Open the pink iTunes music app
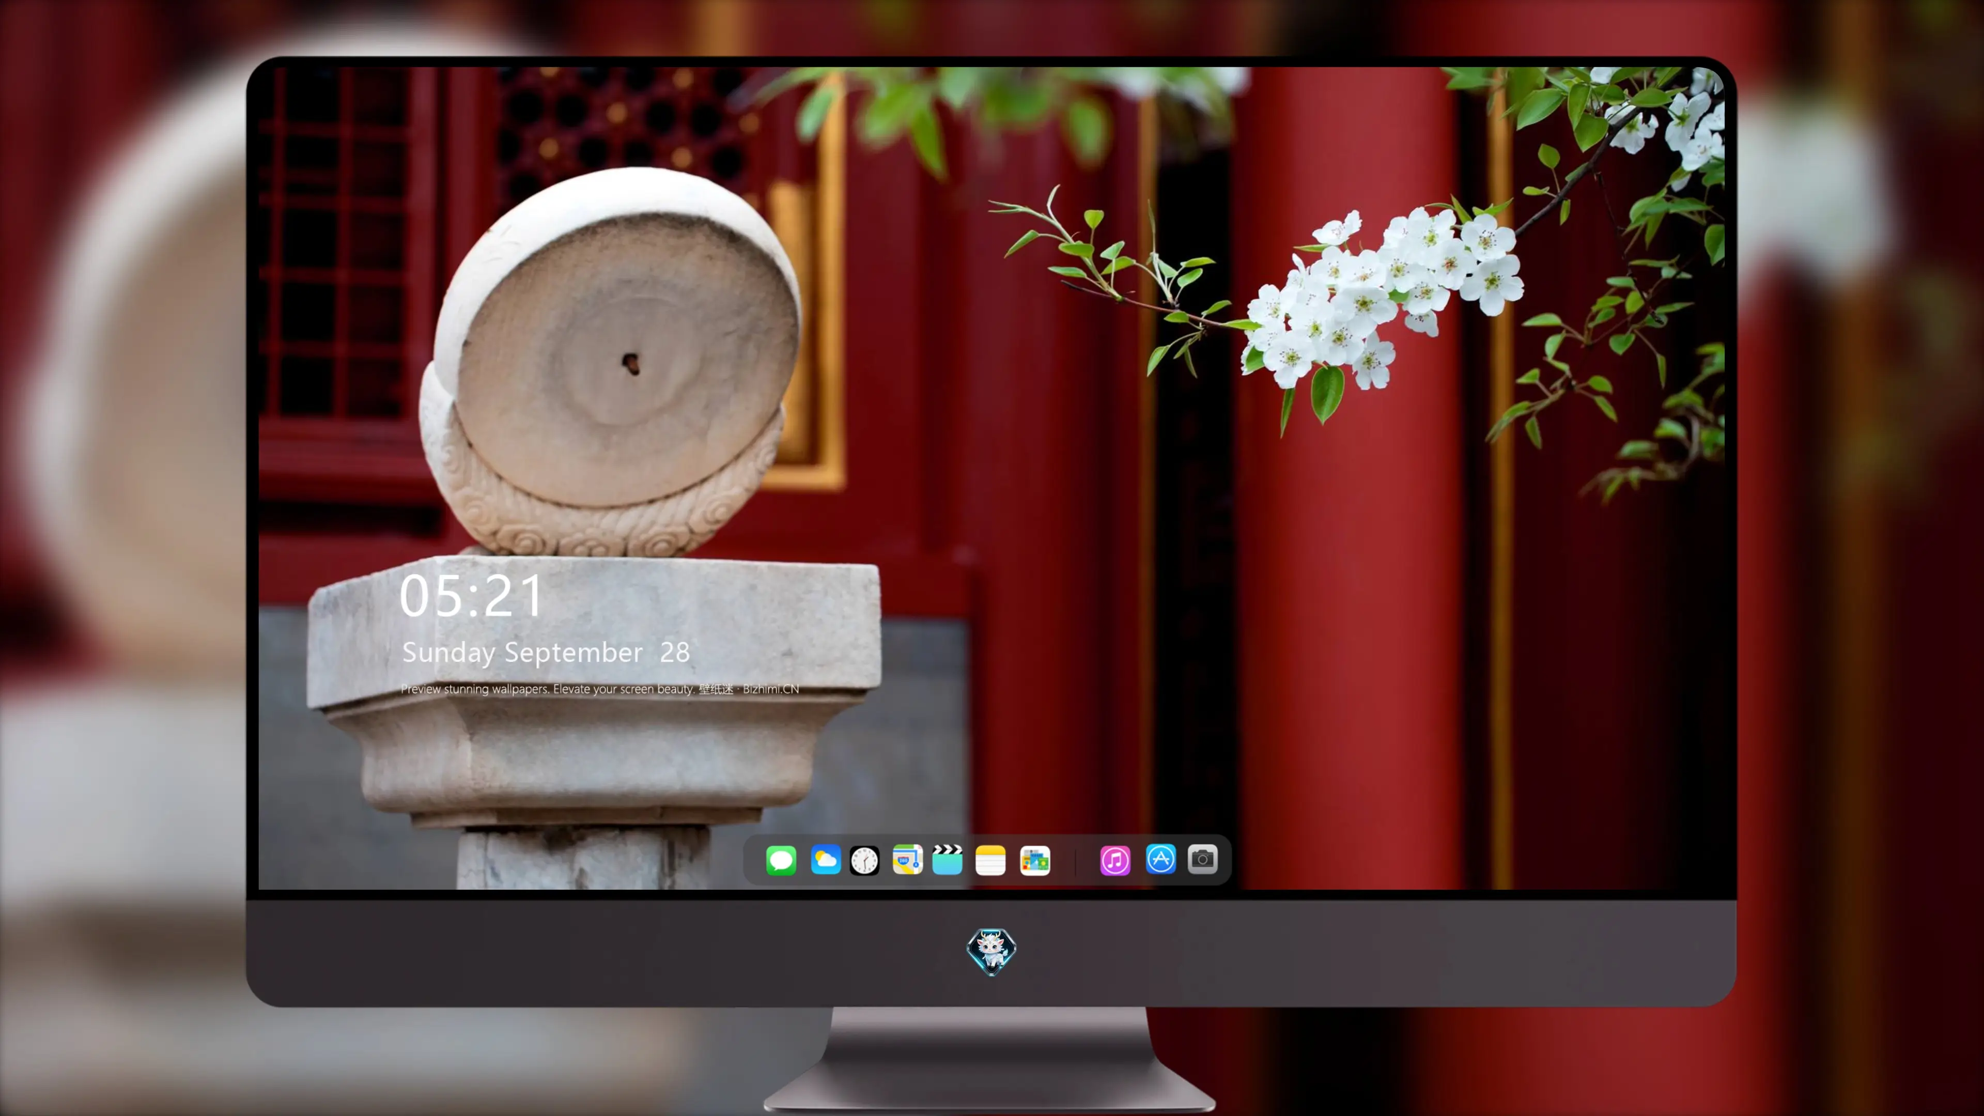The height and width of the screenshot is (1116, 1984). tap(1115, 860)
